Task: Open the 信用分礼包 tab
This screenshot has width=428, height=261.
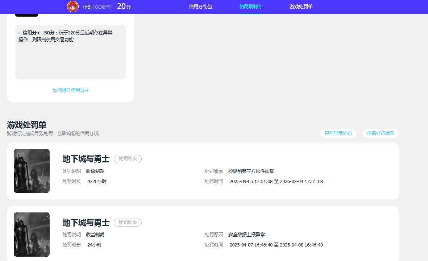Action: (200, 7)
